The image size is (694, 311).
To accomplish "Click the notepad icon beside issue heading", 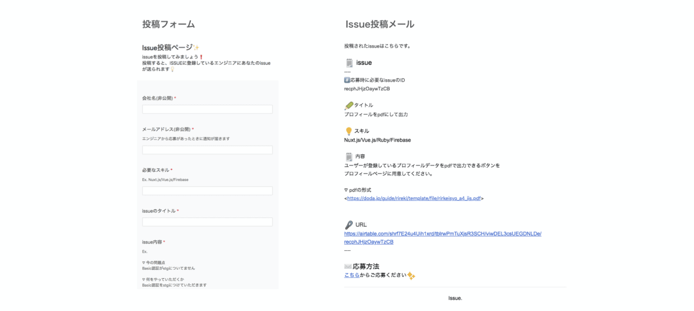I will click(349, 62).
